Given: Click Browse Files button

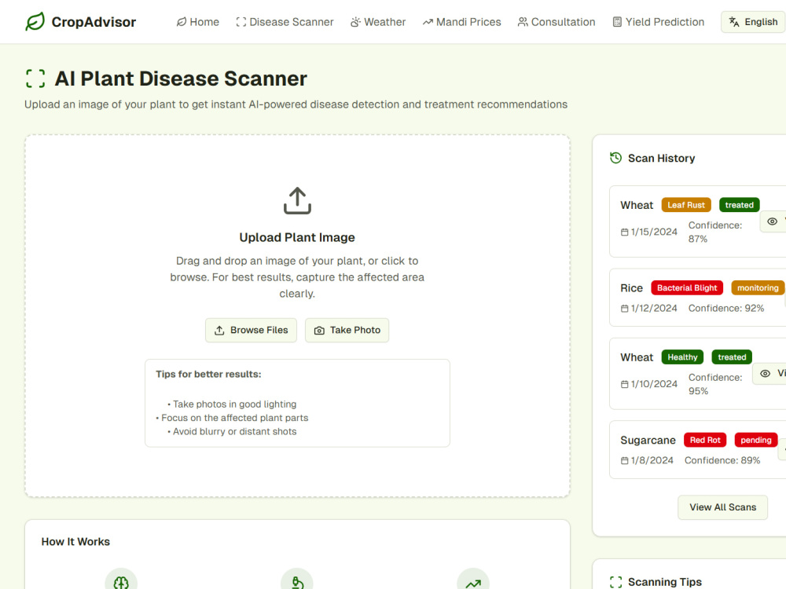Looking at the screenshot, I should 252,331.
